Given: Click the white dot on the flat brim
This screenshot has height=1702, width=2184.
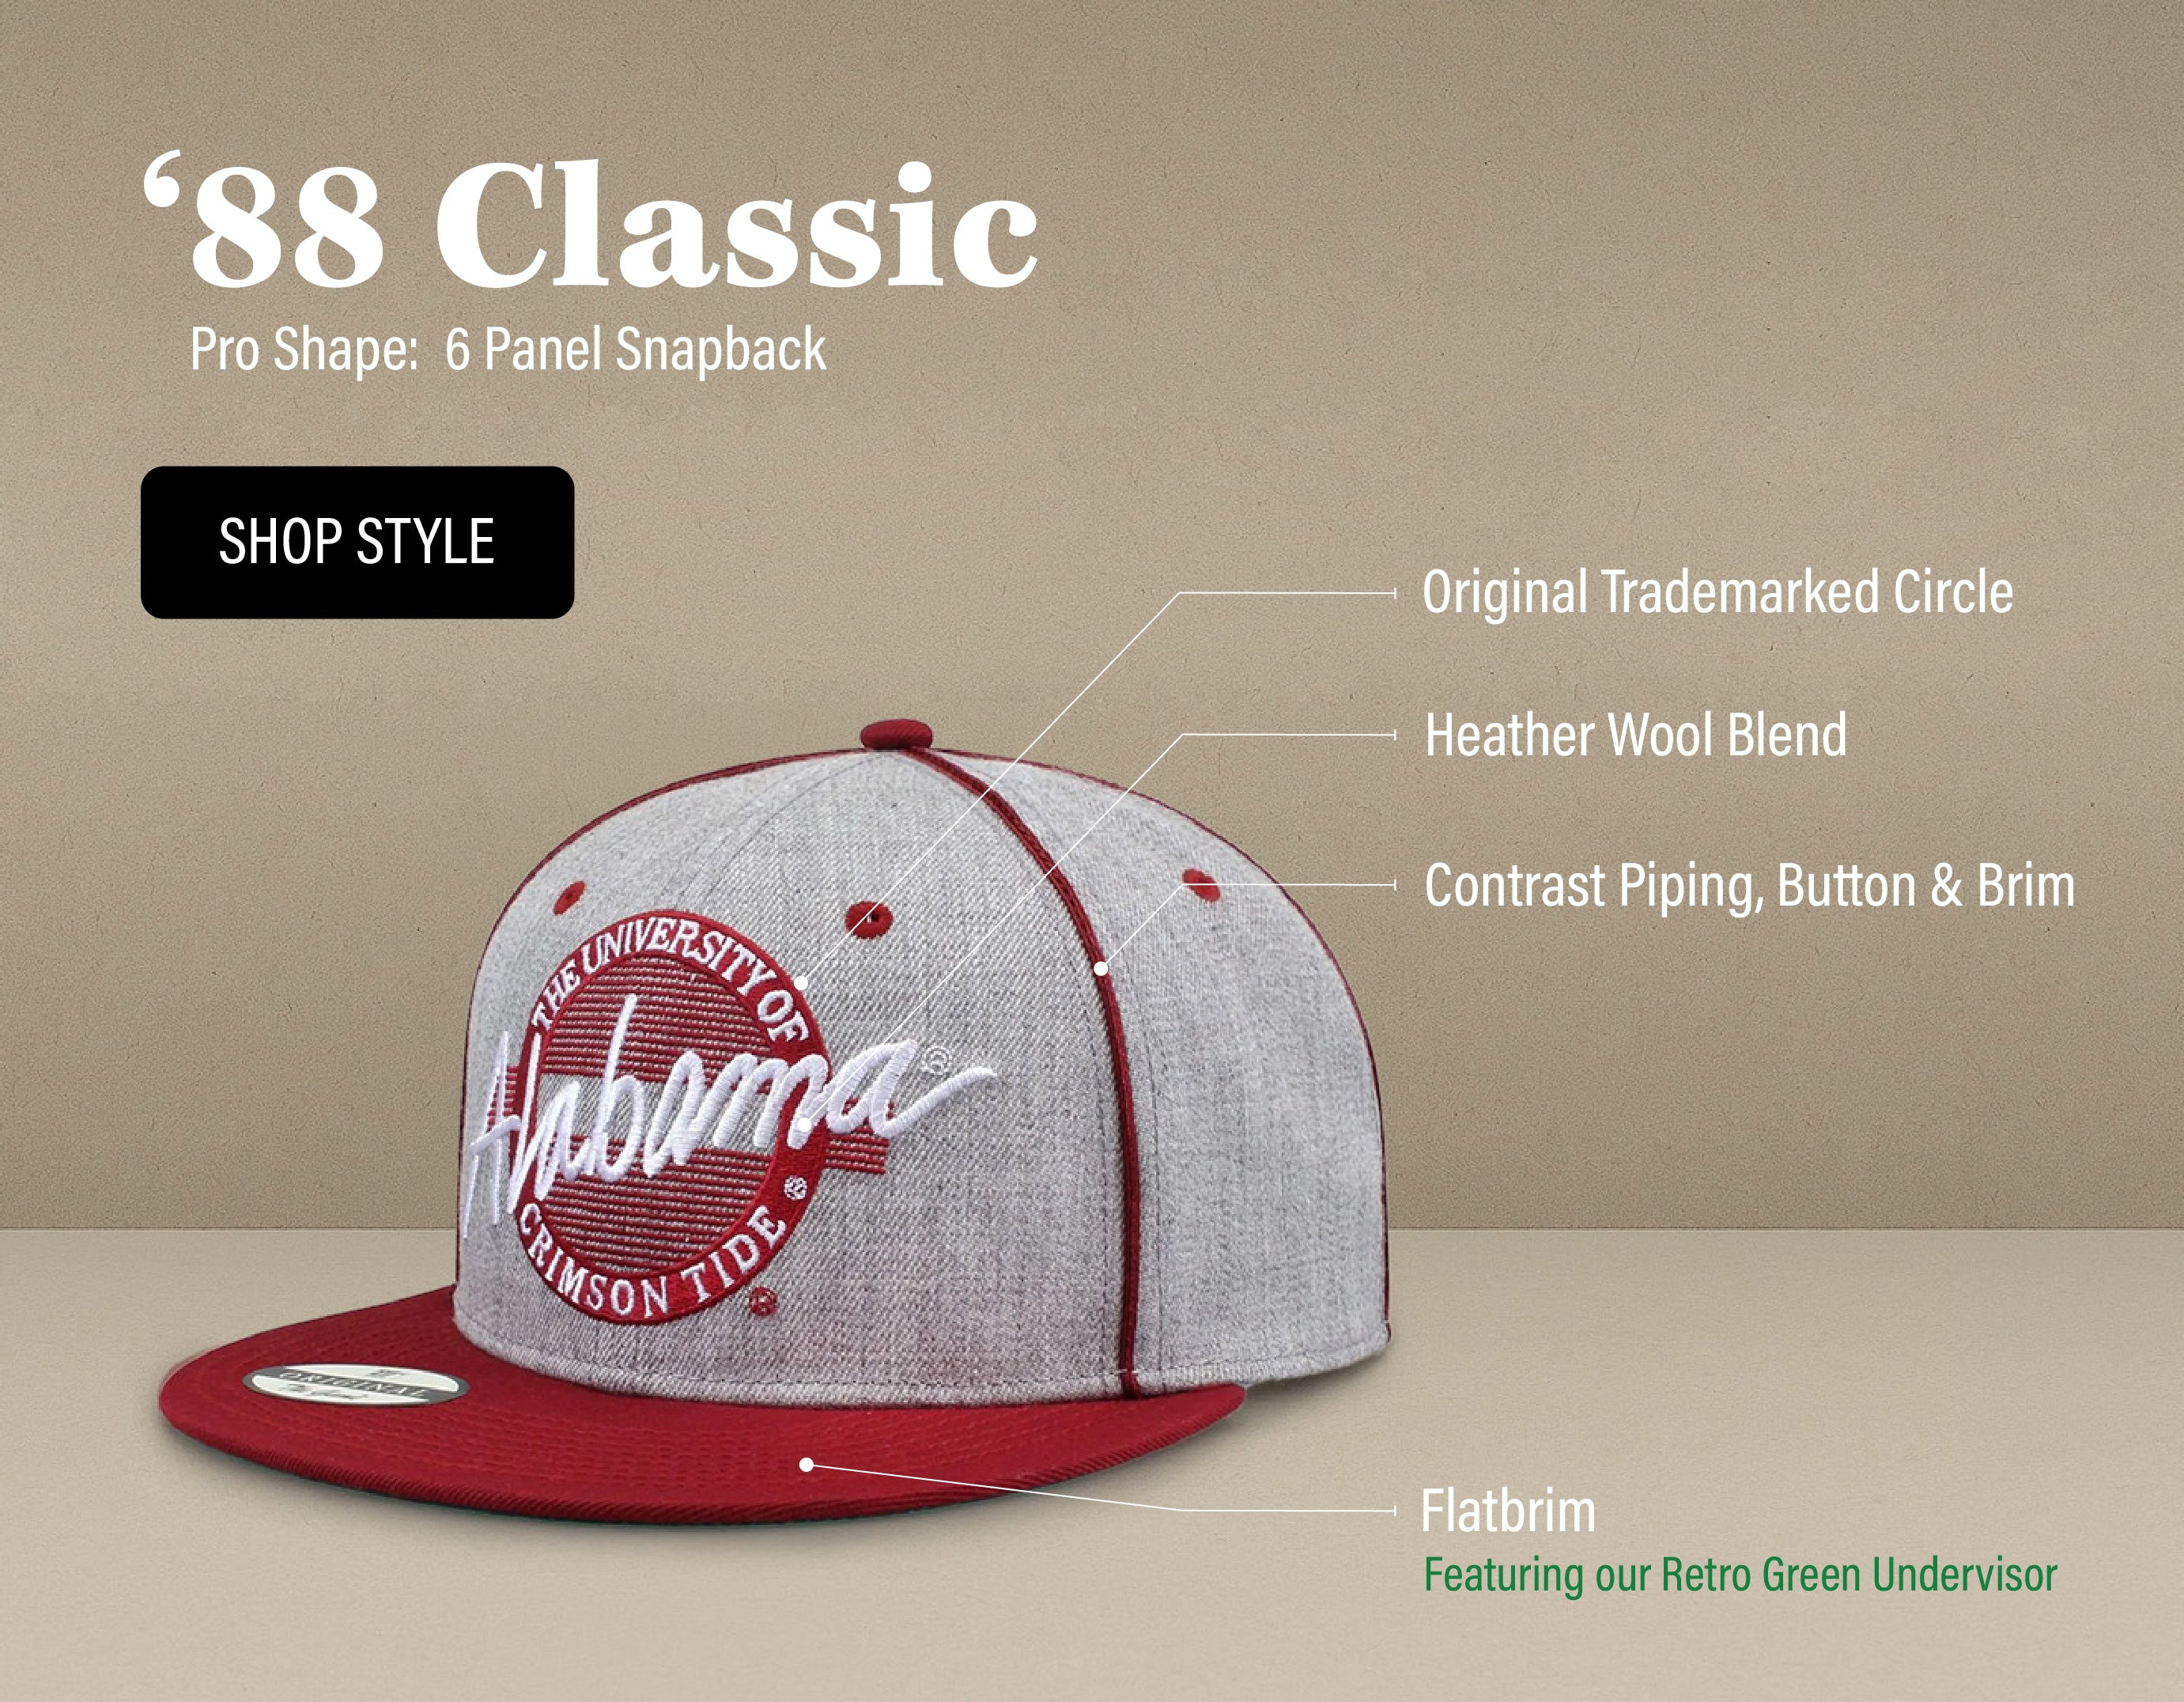Looking at the screenshot, I should pyautogui.click(x=807, y=1464).
